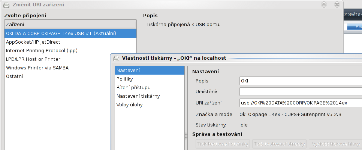Click the Zařízení column header
This screenshot has width=362, height=150.
click(x=70, y=24)
